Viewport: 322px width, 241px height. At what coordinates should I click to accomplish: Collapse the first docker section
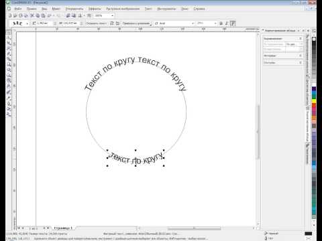point(301,39)
